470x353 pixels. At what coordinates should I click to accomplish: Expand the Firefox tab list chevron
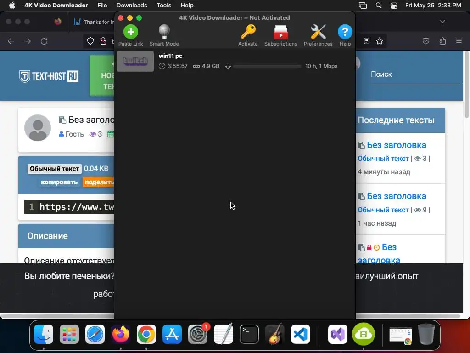[x=442, y=22]
